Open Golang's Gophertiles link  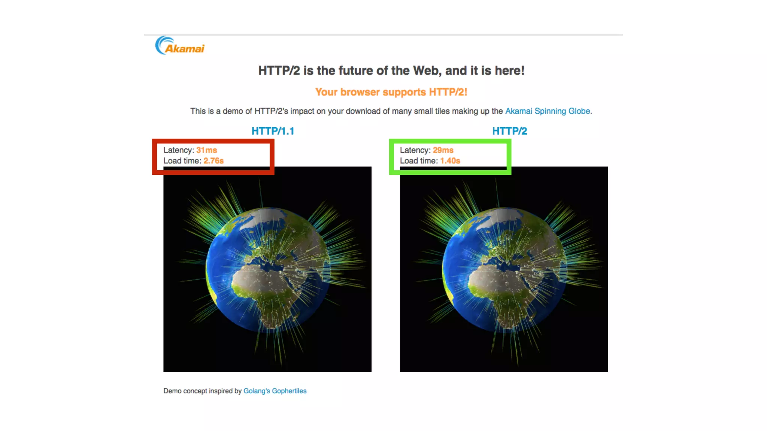(x=275, y=391)
